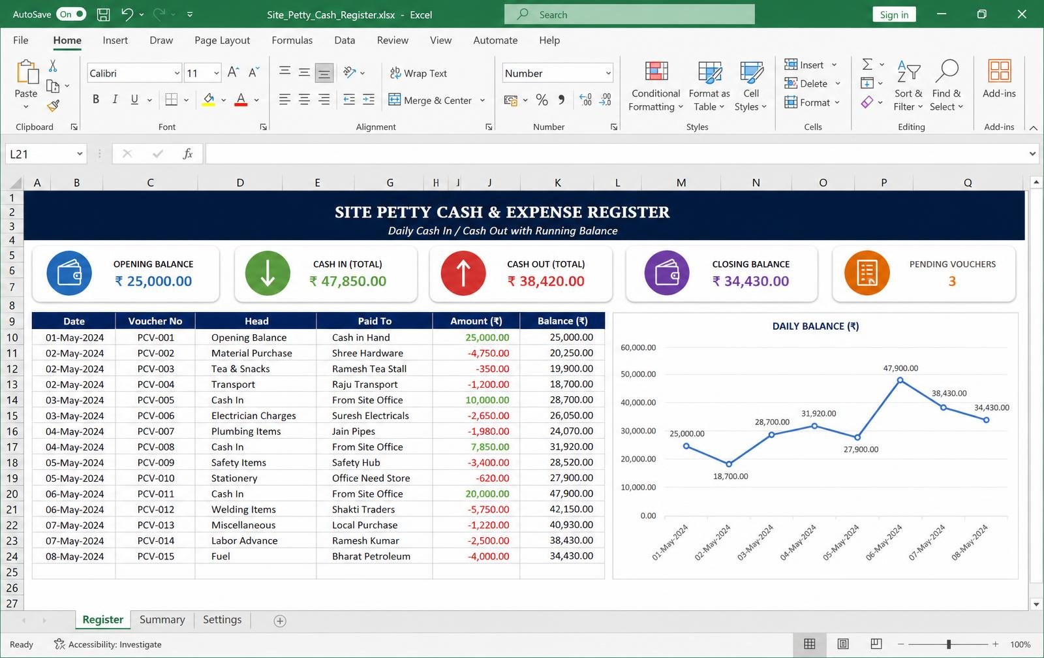Toggle Middle Align vertical alignment

tap(304, 72)
